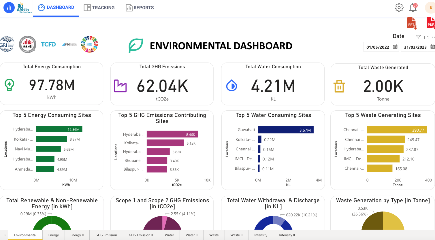This screenshot has height=240, width=435.
Task: Click the Intensity page tab
Action: coord(261,235)
